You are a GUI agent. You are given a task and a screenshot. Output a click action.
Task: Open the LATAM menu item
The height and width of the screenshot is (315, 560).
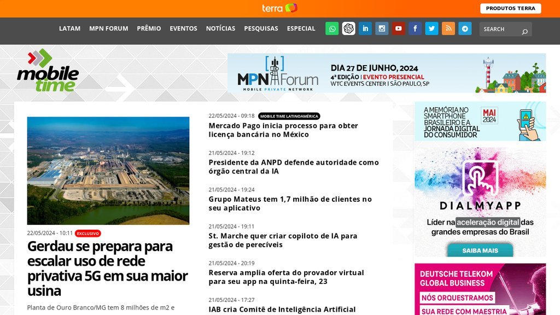69,28
